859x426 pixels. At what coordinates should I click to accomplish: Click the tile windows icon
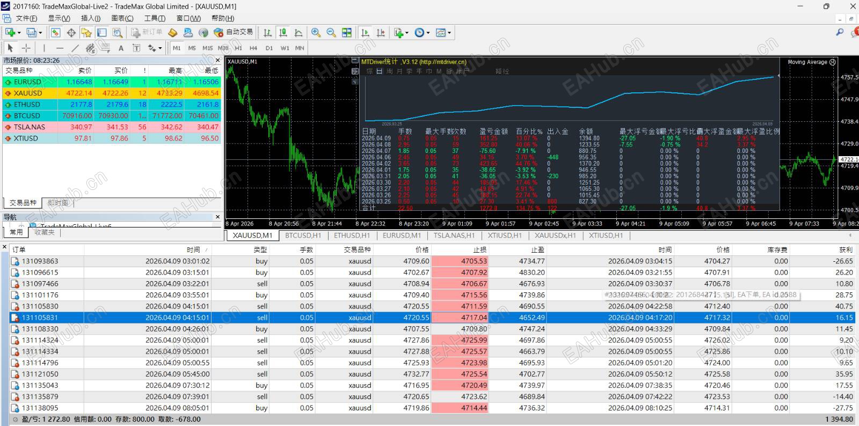347,33
